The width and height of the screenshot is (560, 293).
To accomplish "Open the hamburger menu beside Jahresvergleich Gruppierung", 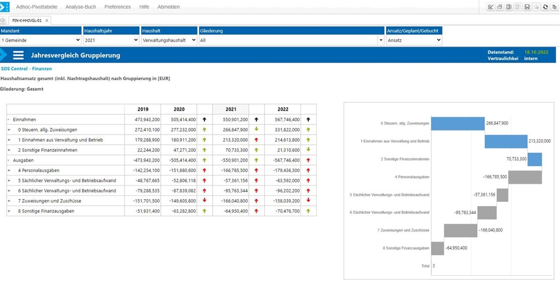I will [18, 55].
